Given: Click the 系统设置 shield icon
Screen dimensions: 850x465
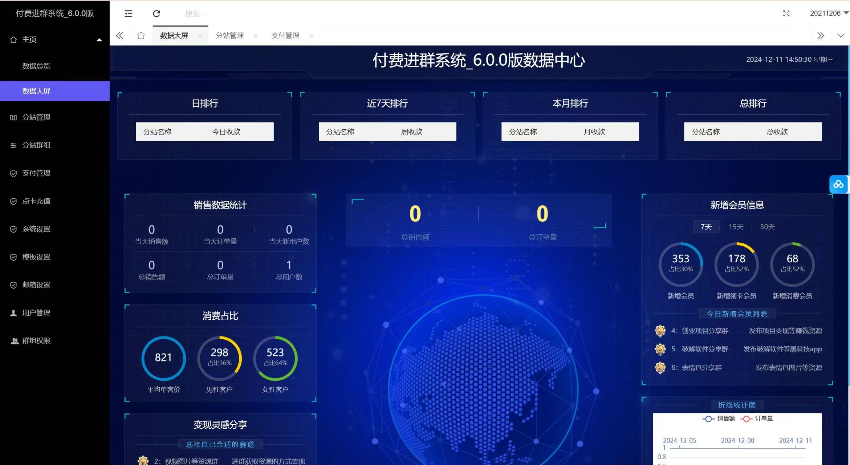Looking at the screenshot, I should pos(13,229).
